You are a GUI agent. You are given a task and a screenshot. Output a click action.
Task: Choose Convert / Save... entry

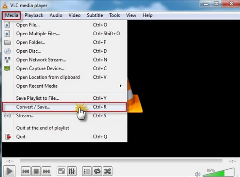pos(64,107)
